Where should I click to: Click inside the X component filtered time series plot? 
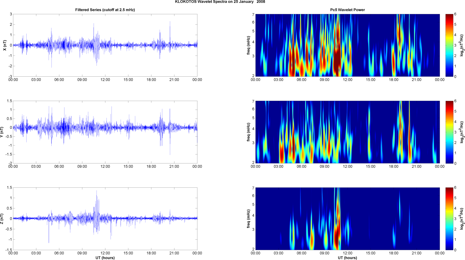click(105, 45)
